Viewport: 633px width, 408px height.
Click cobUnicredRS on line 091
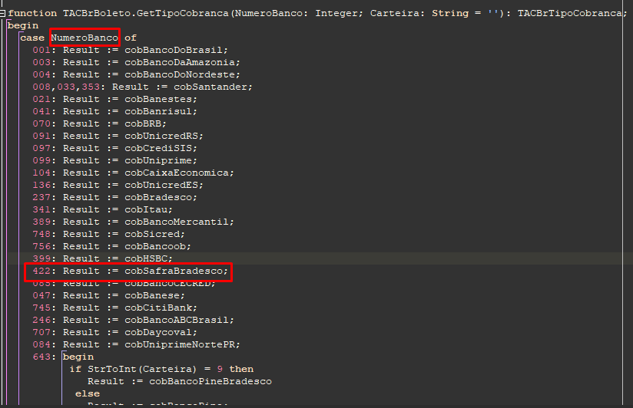coord(161,136)
